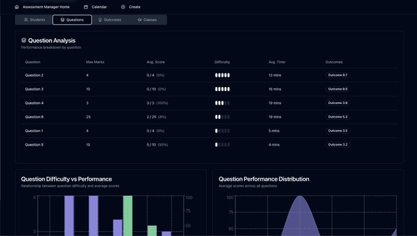Click the 25 max marks value

pyautogui.click(x=89, y=117)
